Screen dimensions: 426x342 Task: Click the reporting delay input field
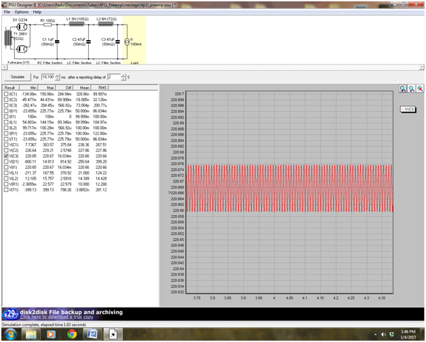coord(113,77)
